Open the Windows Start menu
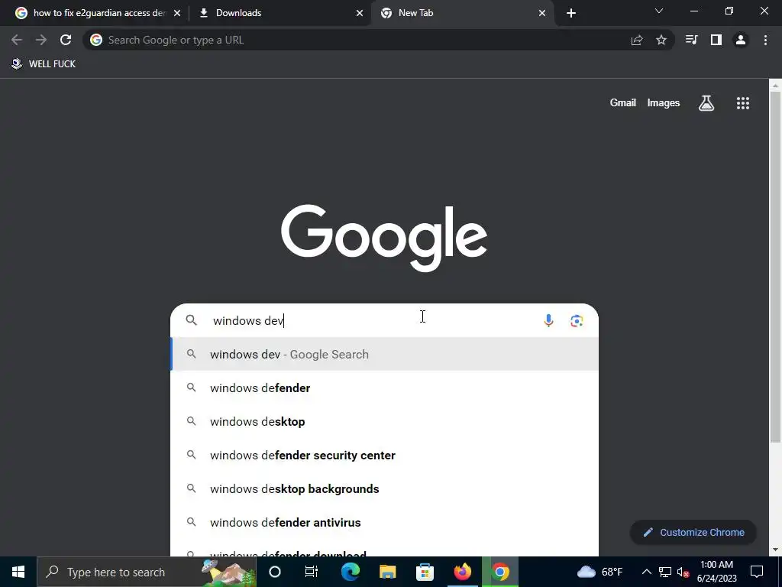The width and height of the screenshot is (782, 587). pyautogui.click(x=18, y=572)
